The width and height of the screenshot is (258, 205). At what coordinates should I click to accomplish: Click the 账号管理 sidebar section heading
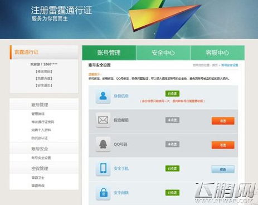click(x=40, y=104)
